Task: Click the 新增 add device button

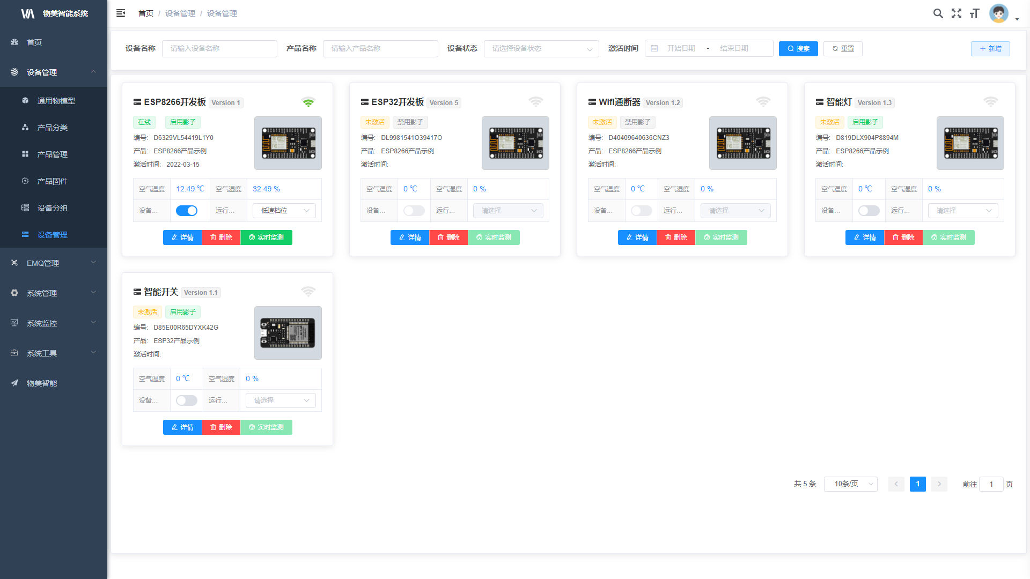Action: point(990,49)
